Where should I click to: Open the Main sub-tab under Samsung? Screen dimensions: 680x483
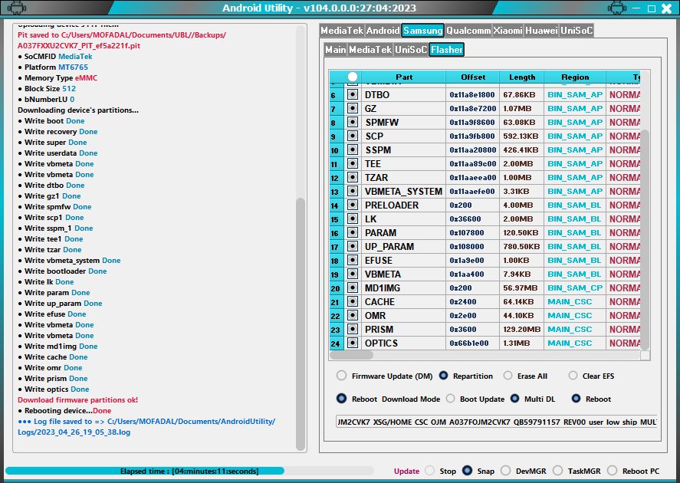[x=335, y=50]
